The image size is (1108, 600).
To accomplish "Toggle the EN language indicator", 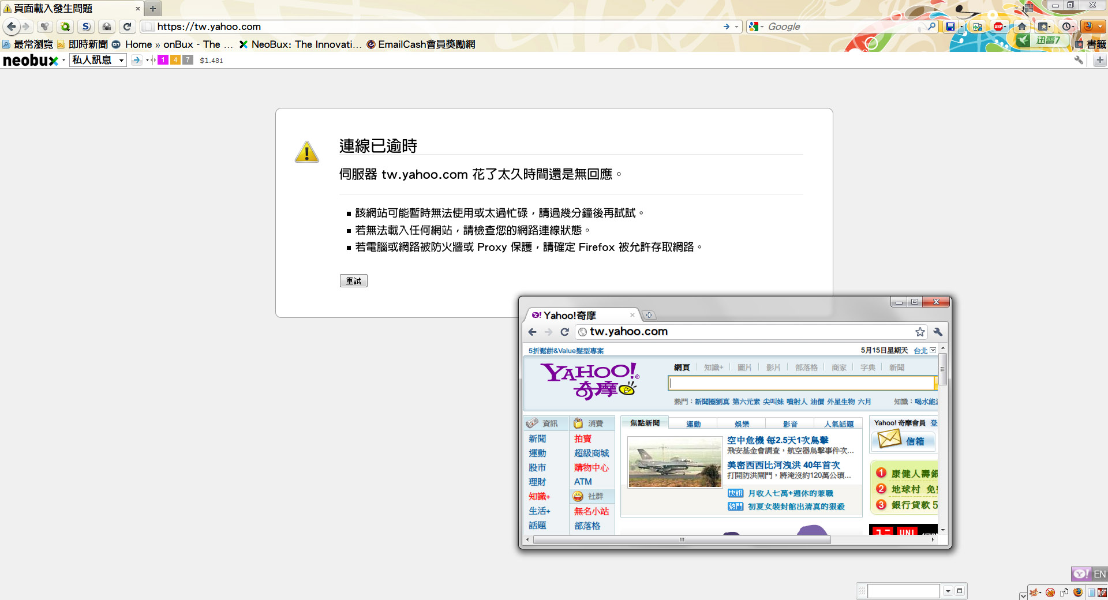I will [1099, 574].
